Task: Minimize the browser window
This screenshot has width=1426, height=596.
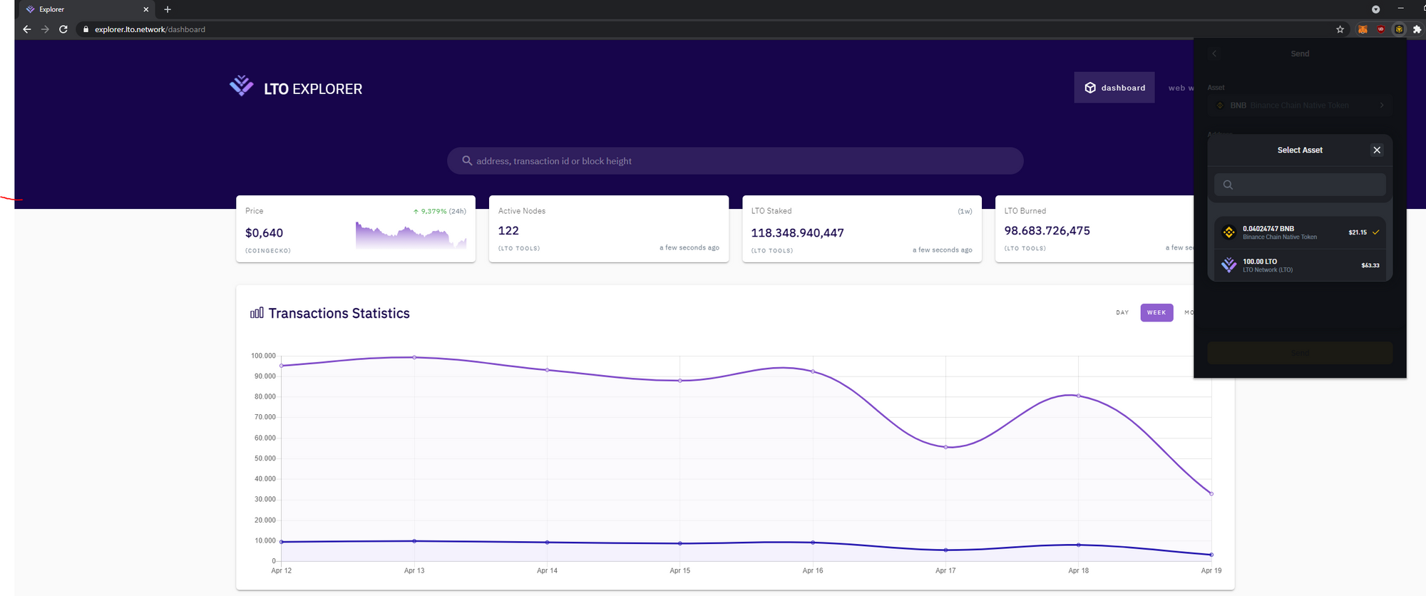Action: 1400,9
